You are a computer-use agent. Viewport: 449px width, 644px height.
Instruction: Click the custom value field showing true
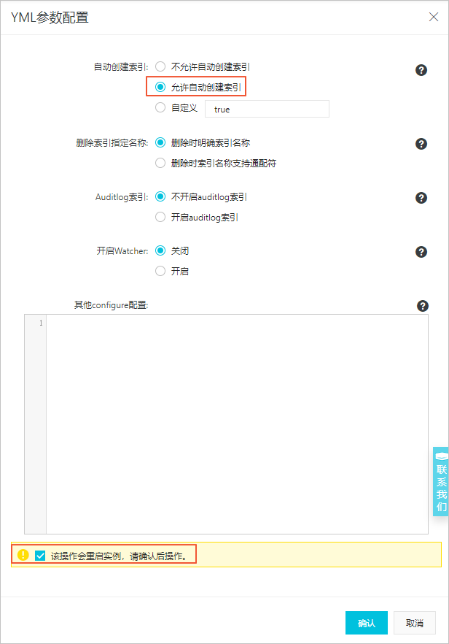[267, 109]
